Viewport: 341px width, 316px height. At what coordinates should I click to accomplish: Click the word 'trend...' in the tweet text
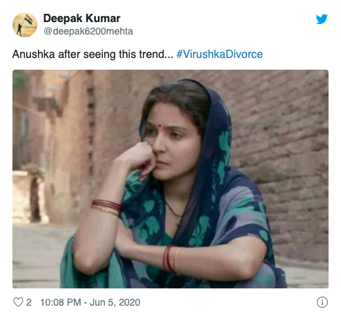pyautogui.click(x=156, y=55)
